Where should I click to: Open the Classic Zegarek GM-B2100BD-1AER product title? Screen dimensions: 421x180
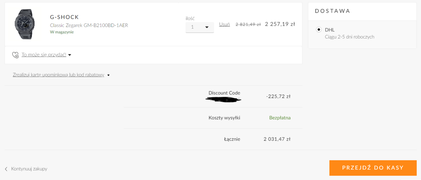point(89,25)
